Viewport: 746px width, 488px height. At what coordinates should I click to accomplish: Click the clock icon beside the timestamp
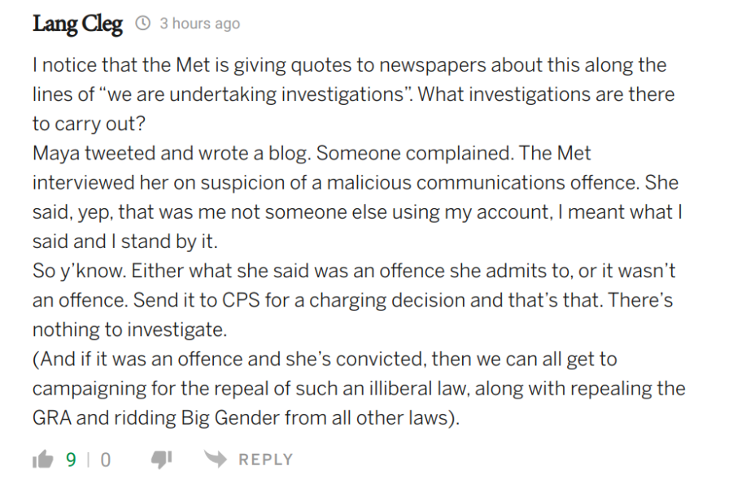coord(142,24)
